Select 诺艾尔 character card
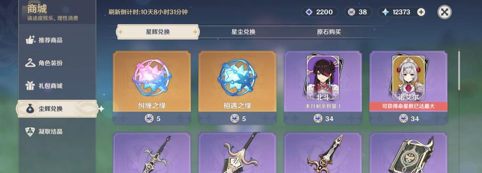 [409, 87]
